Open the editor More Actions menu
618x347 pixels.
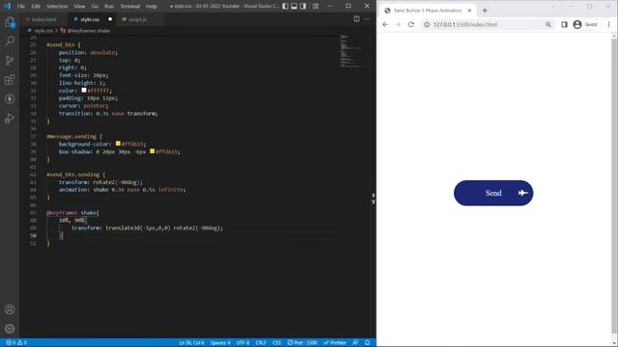click(367, 19)
